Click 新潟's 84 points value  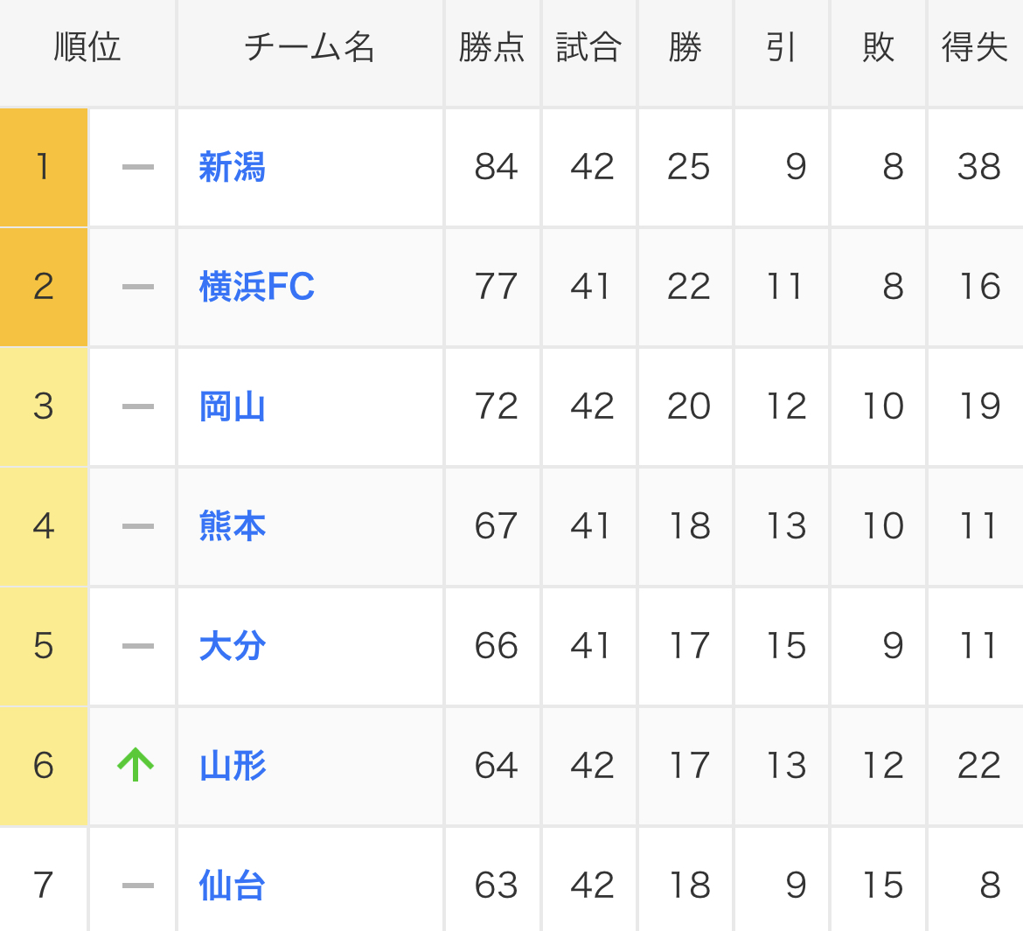point(496,167)
